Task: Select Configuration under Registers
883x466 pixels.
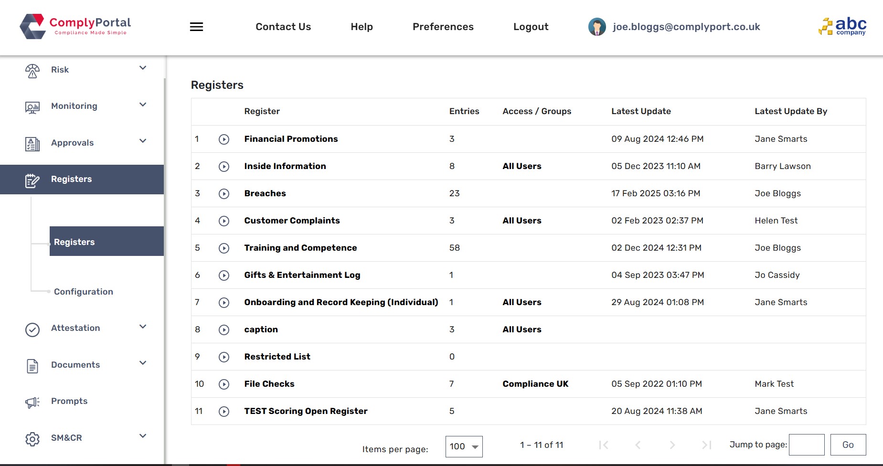Action: click(84, 292)
